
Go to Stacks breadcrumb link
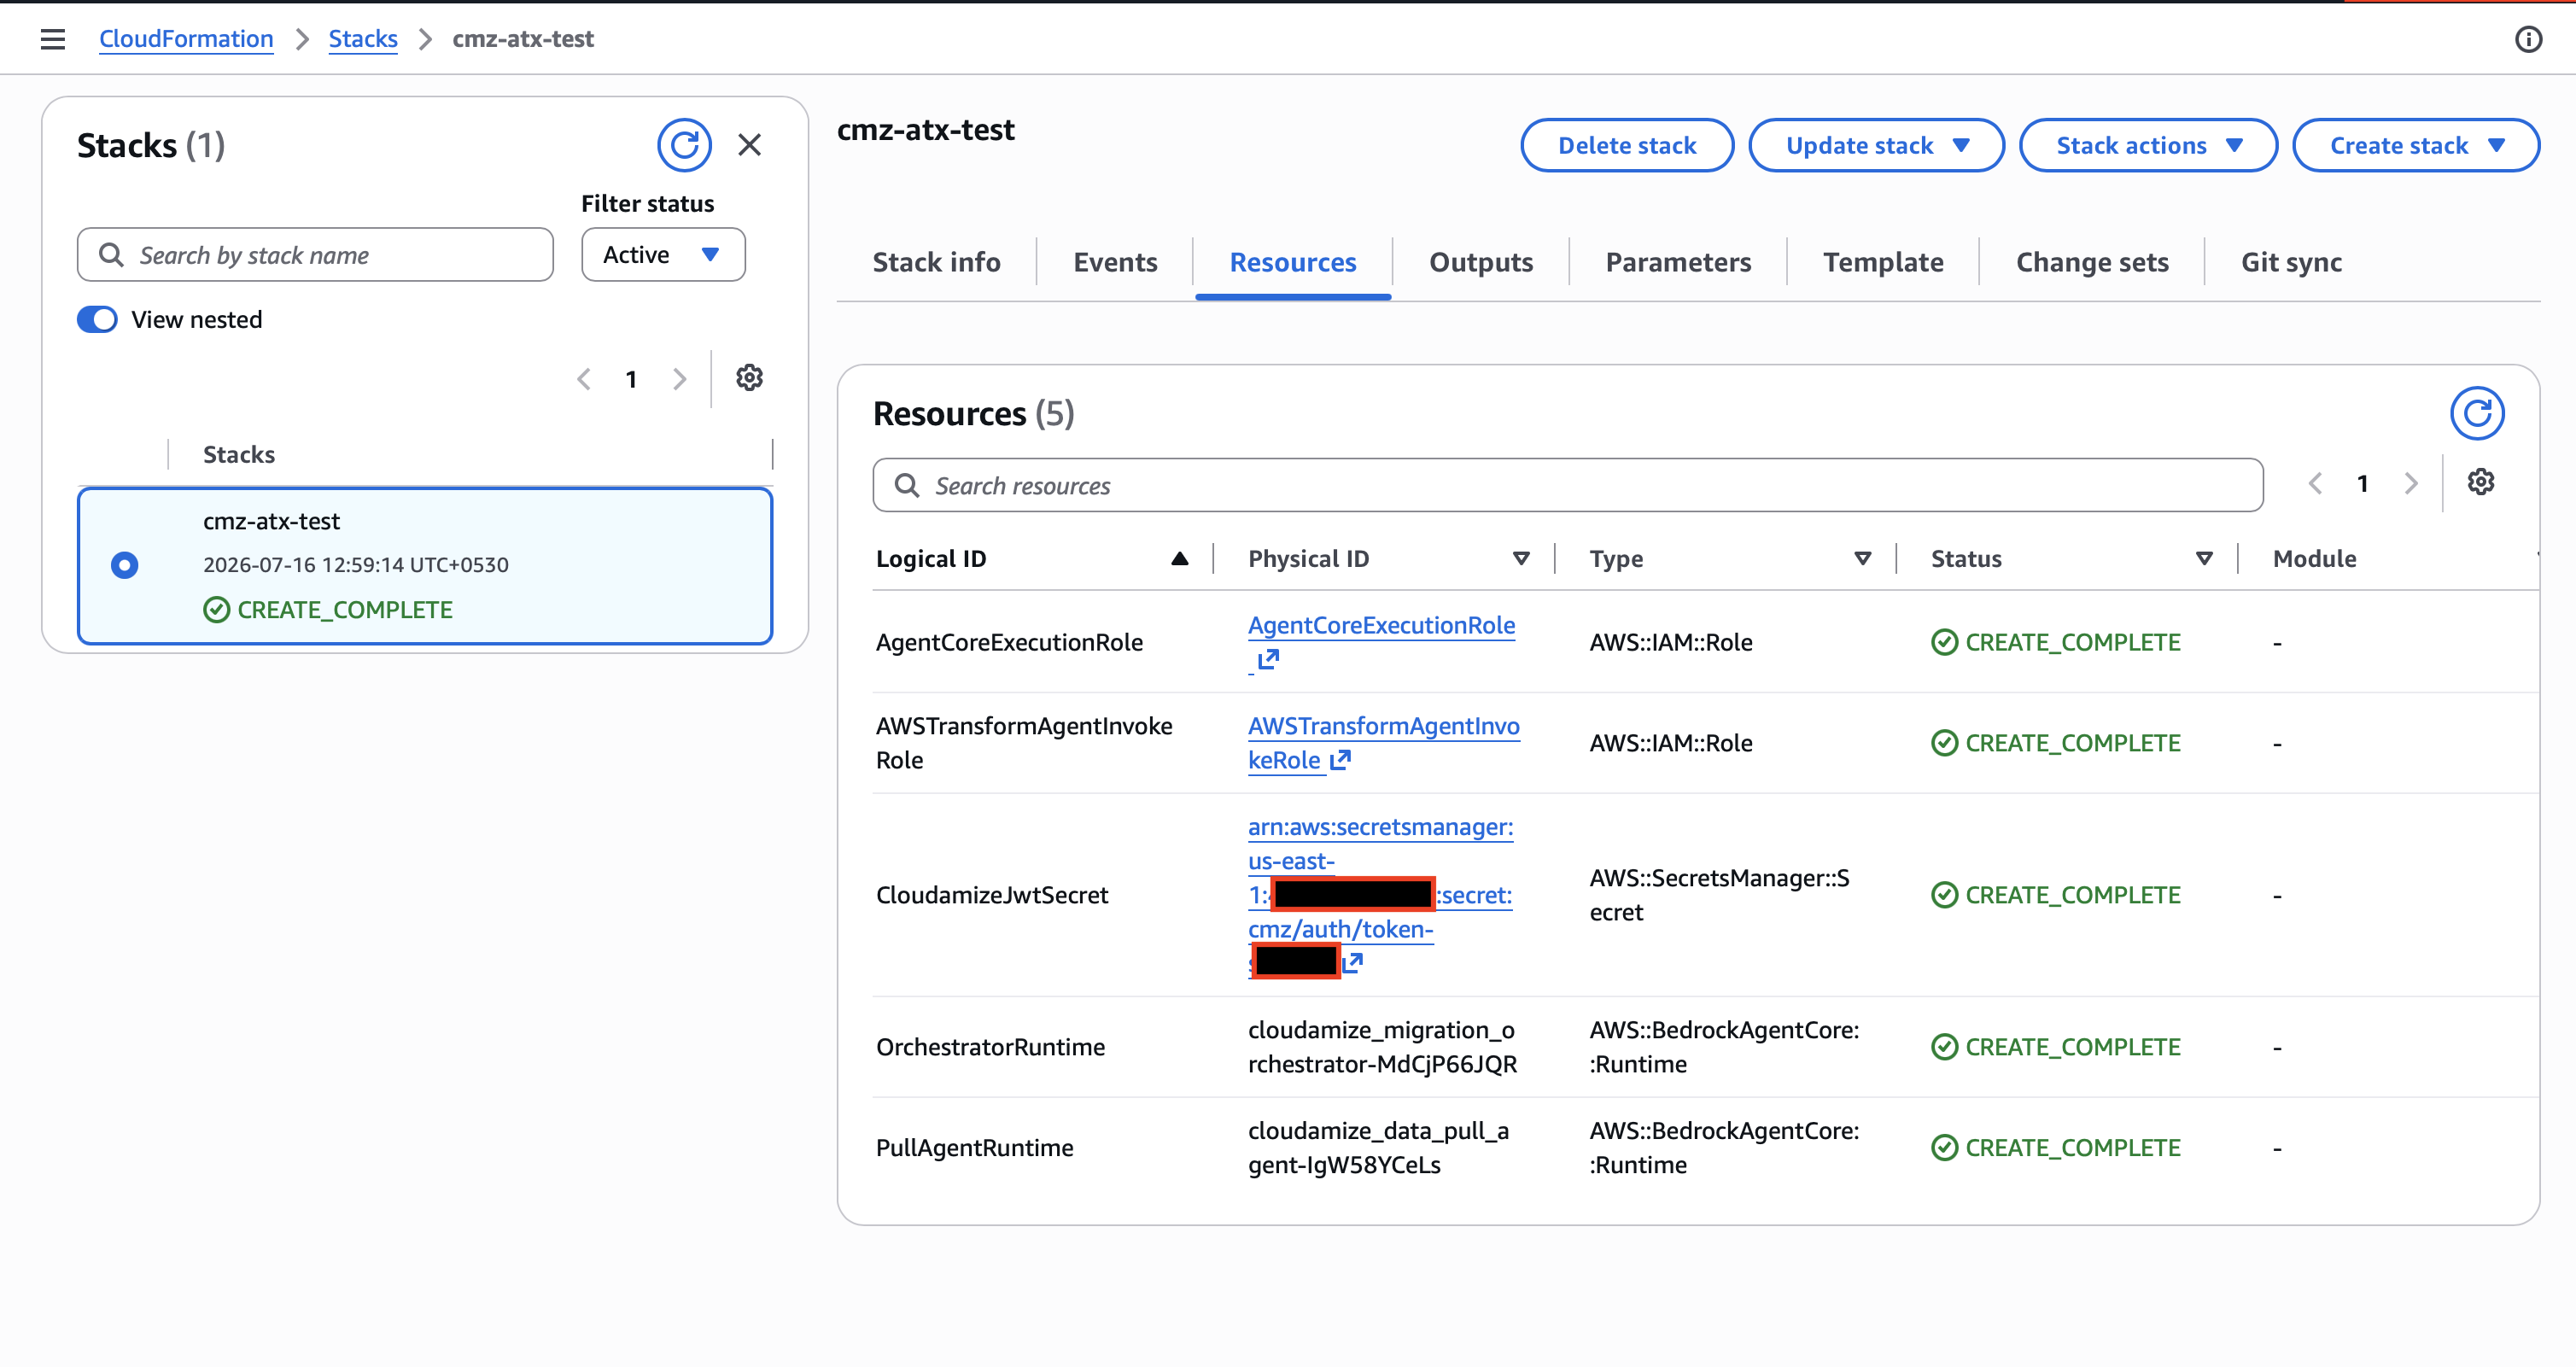coord(363,39)
